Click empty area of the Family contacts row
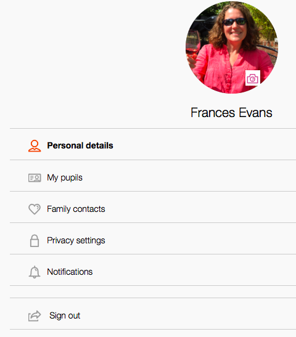This screenshot has height=337, width=296. tap(200, 207)
